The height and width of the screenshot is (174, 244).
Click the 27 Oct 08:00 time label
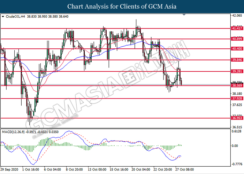click(184, 169)
